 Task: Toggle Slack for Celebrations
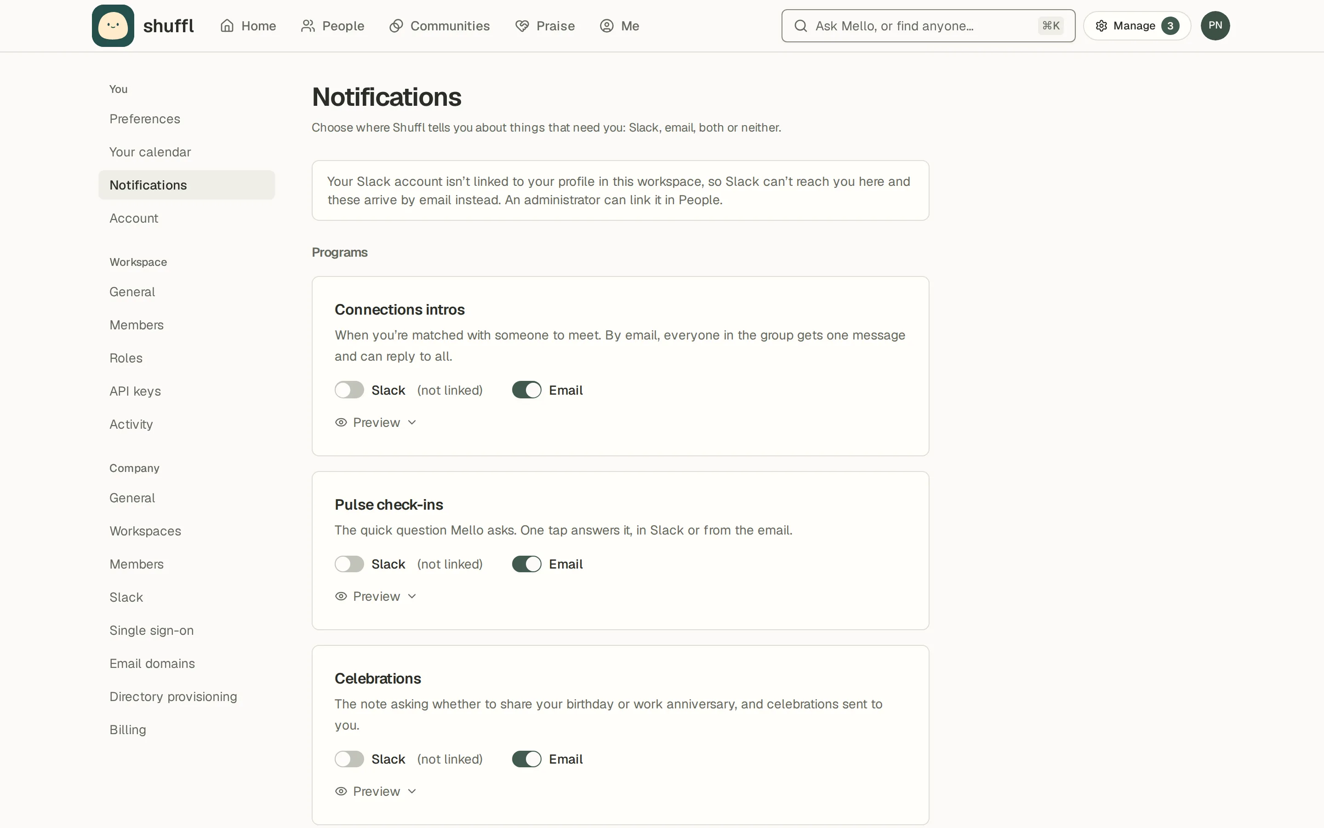[x=349, y=759]
